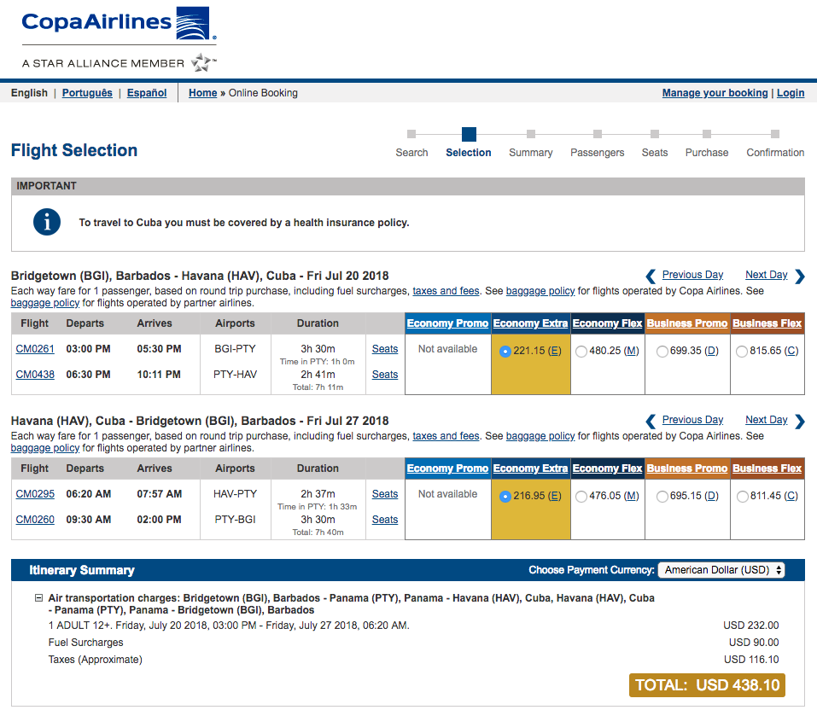Viewport: 817px width, 710px height.
Task: Click the Login link
Action: 791,93
